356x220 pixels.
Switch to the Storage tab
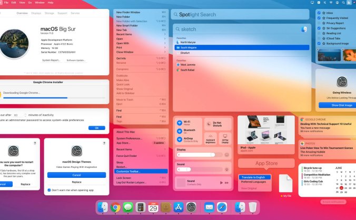[49, 13]
